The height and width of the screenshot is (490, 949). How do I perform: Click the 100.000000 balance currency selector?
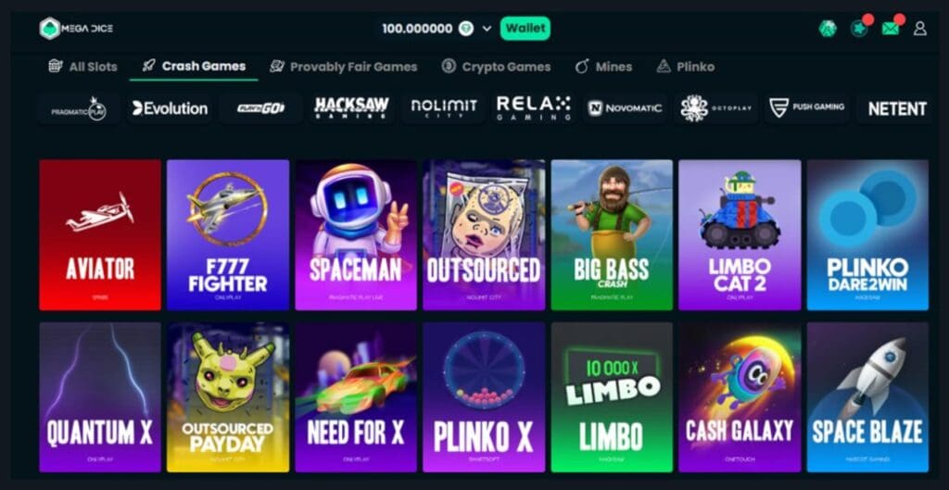pyautogui.click(x=428, y=29)
